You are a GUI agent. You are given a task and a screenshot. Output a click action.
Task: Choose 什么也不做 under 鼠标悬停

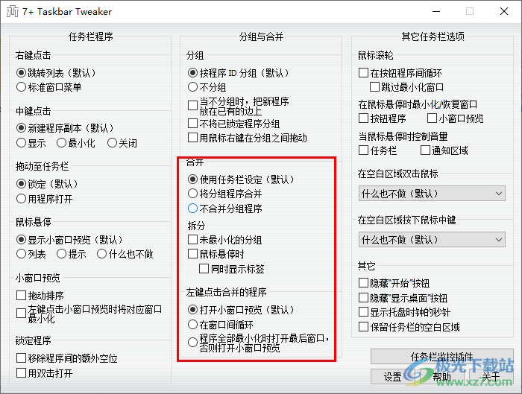tap(101, 254)
